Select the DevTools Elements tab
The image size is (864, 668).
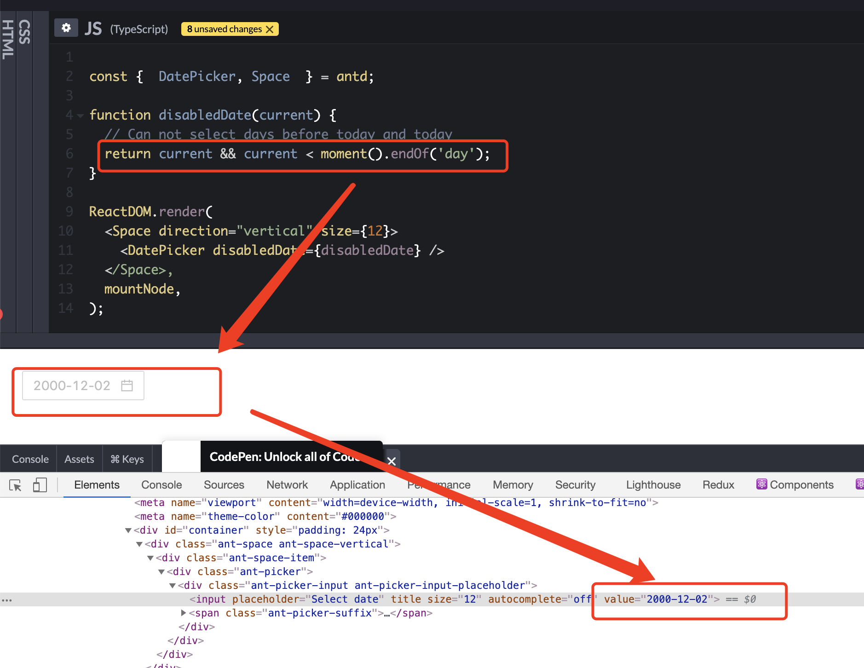pyautogui.click(x=97, y=485)
